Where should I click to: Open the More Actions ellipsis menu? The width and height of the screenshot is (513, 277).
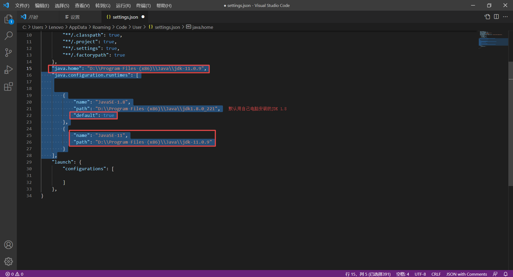pyautogui.click(x=505, y=17)
